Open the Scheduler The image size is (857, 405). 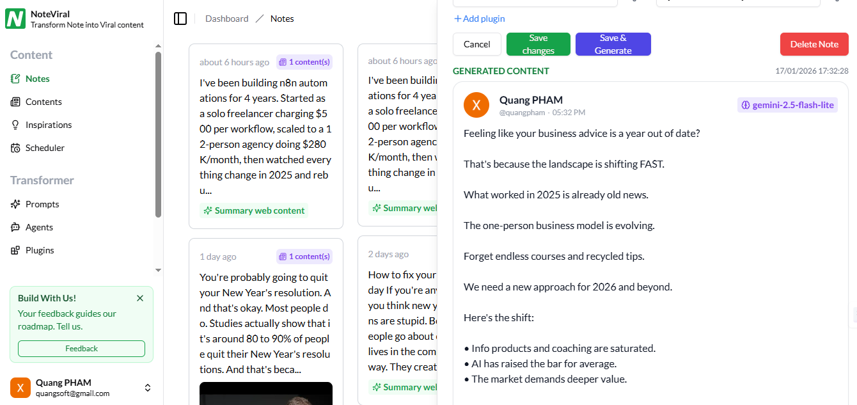coord(45,147)
